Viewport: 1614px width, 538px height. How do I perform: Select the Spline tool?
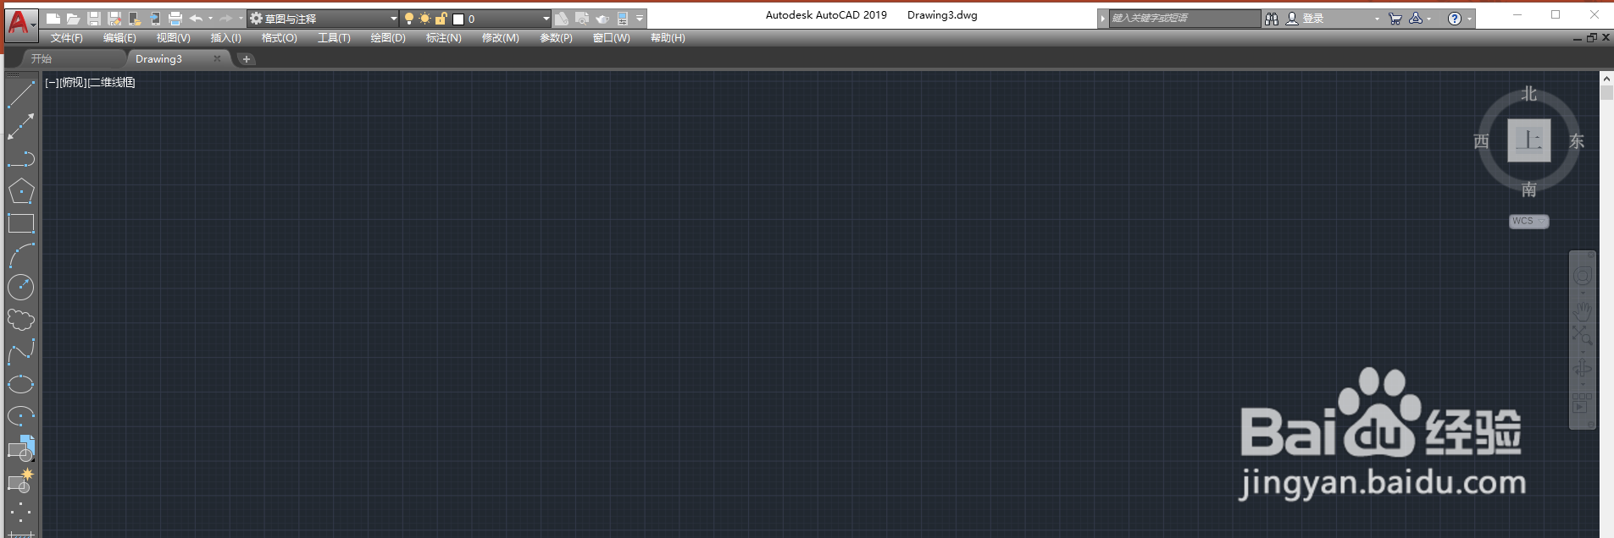21,352
